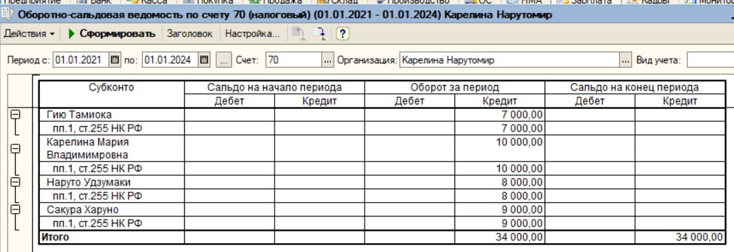Open the Продажа menu in the top bar
Image resolution: width=734 pixels, height=252 pixels.
pos(275,2)
